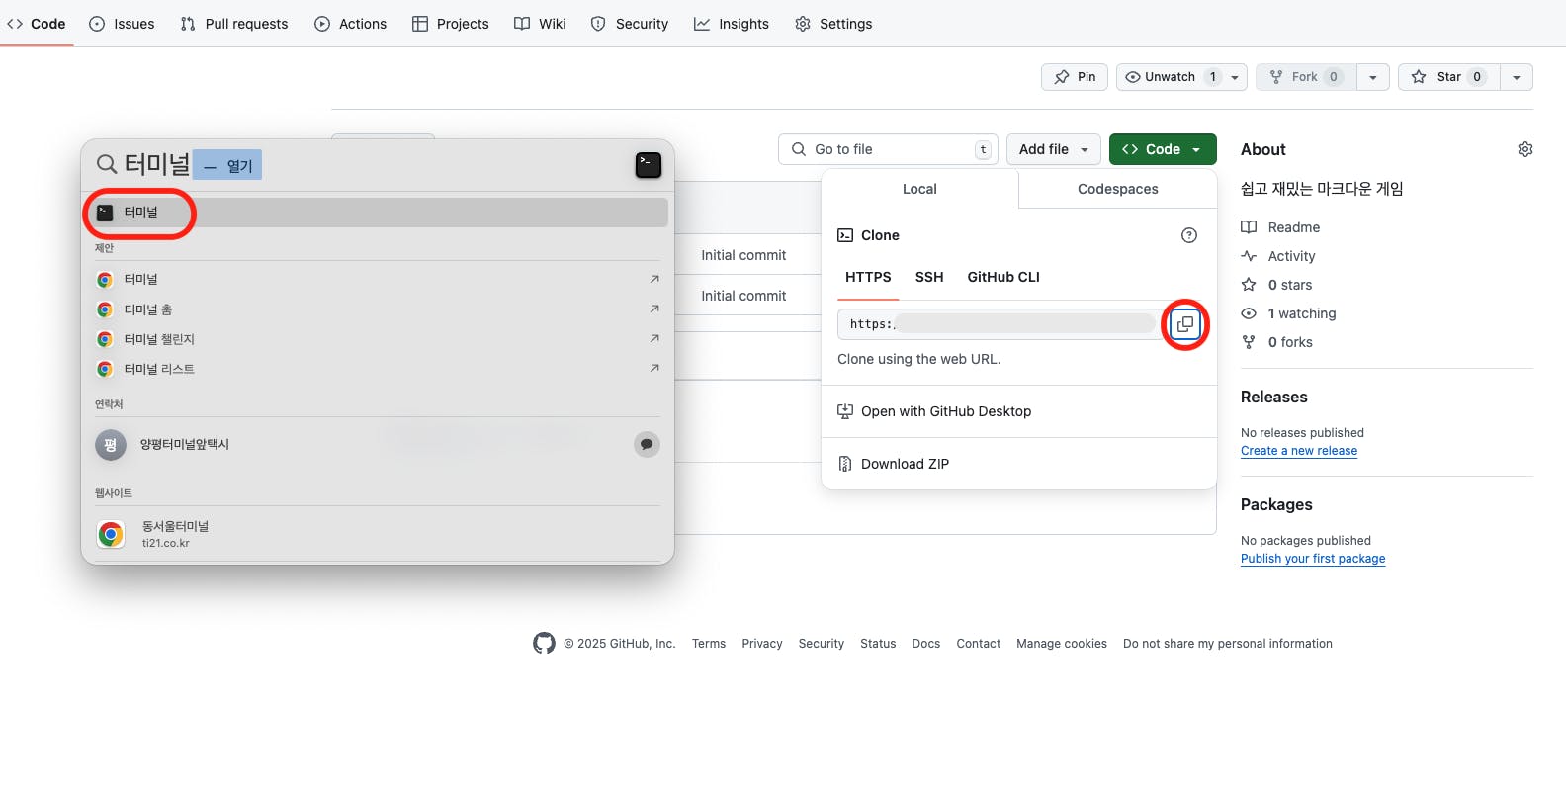This screenshot has width=1566, height=795.
Task: Open the footer Terms link
Action: click(709, 644)
